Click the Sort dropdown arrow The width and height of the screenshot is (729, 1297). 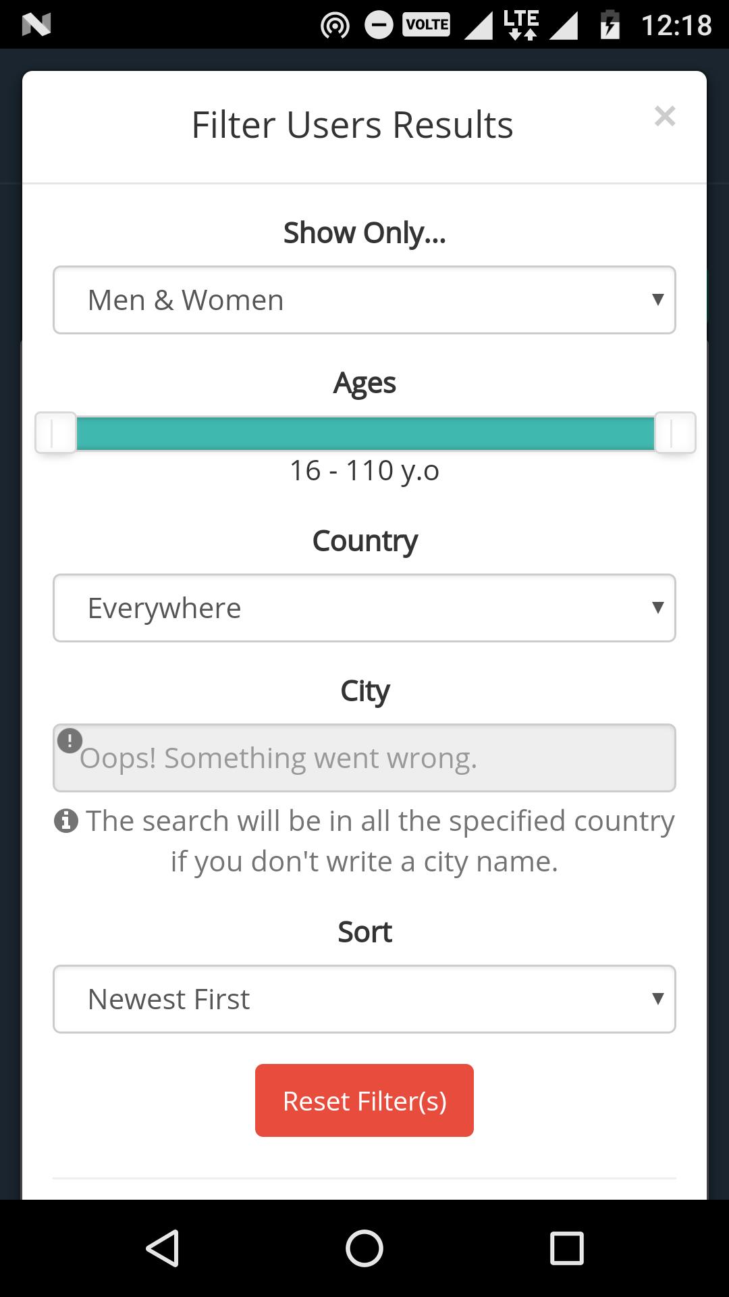[x=657, y=998]
